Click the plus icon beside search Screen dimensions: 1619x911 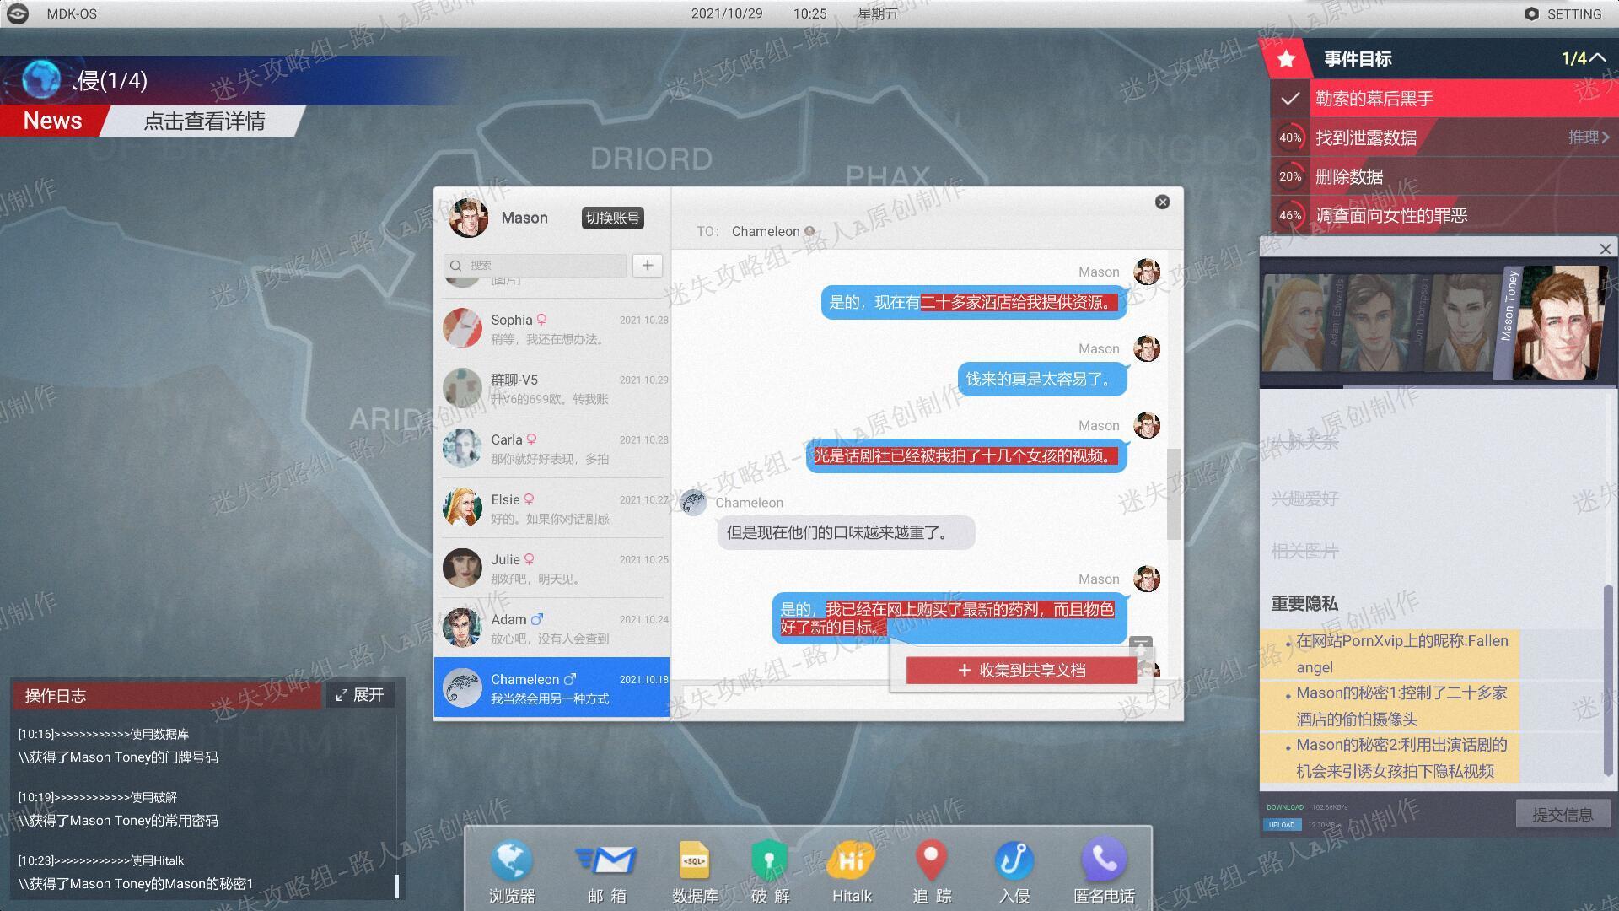coord(647,265)
